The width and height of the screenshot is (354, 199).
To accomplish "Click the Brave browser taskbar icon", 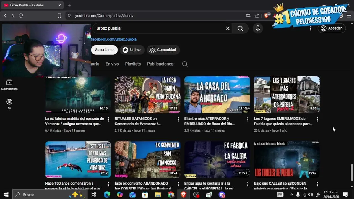I will 183,195.
